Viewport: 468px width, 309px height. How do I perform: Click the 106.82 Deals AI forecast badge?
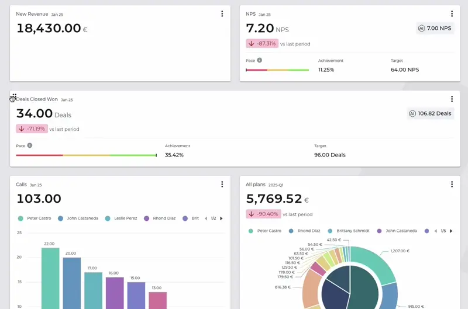[x=431, y=113]
